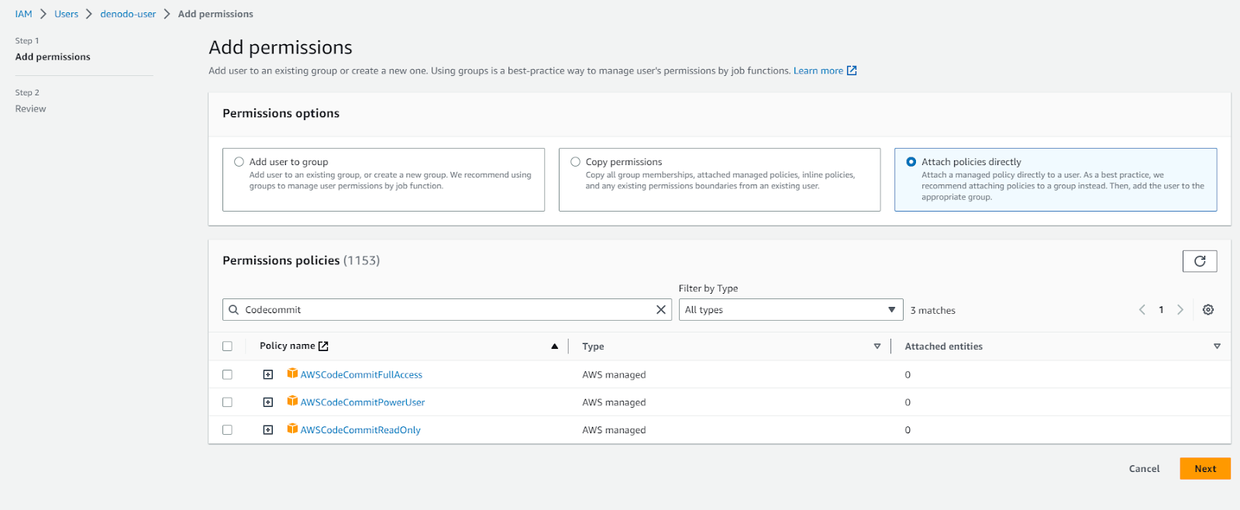Click the refresh policies icon button
1240x510 pixels.
click(x=1200, y=261)
